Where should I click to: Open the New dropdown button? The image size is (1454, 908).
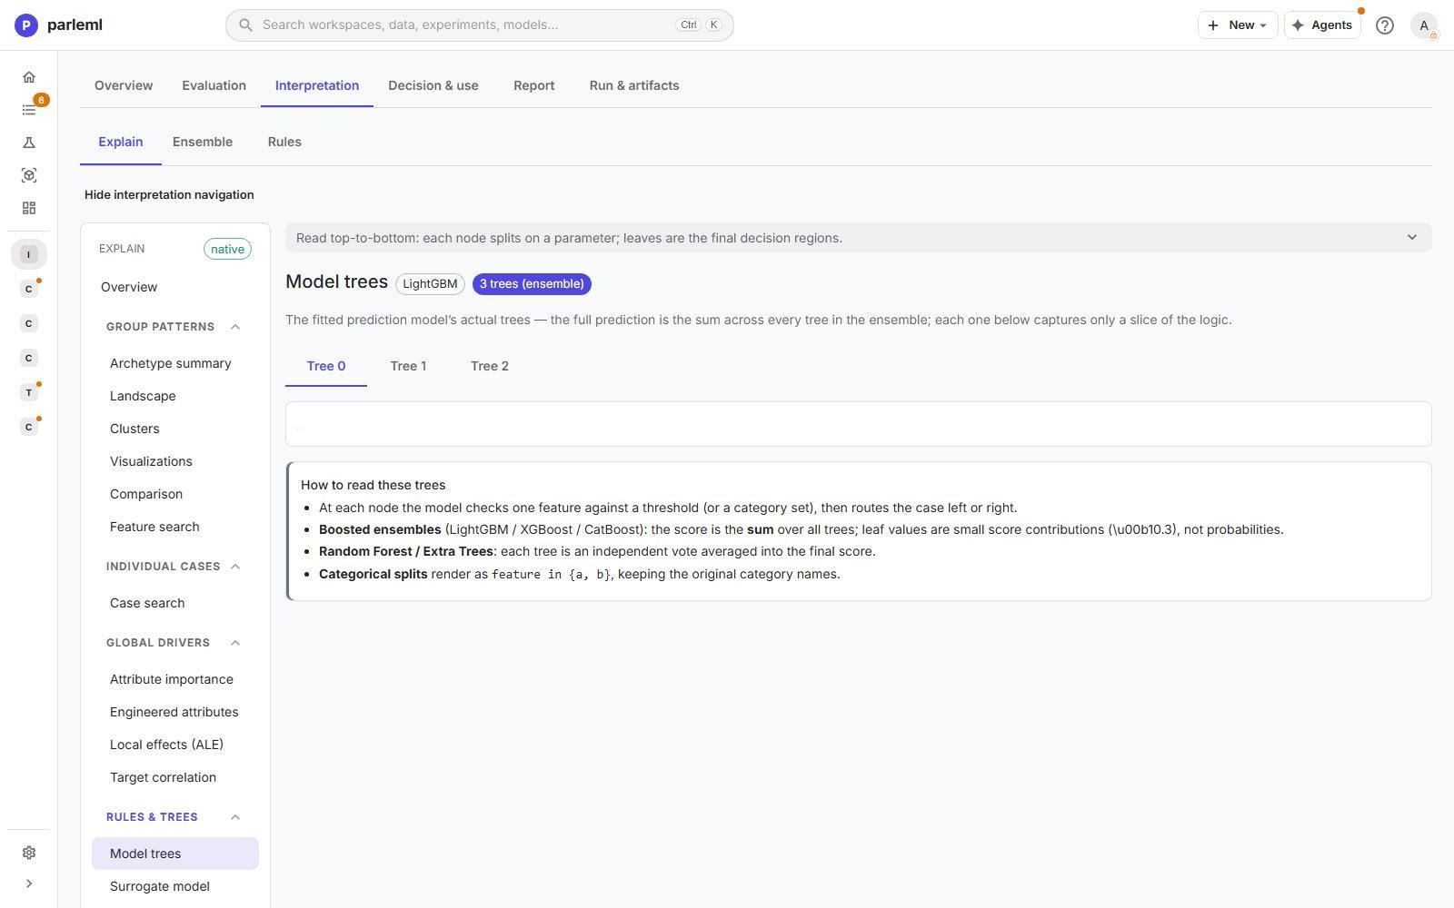pos(1238,25)
